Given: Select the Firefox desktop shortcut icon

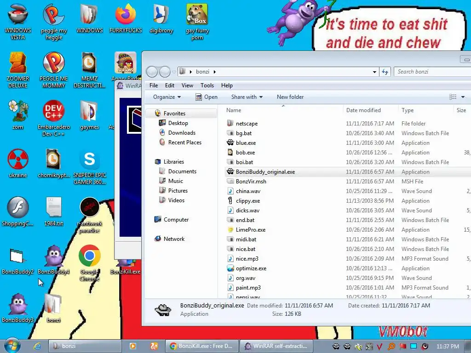Looking at the screenshot, I should pos(126,18).
